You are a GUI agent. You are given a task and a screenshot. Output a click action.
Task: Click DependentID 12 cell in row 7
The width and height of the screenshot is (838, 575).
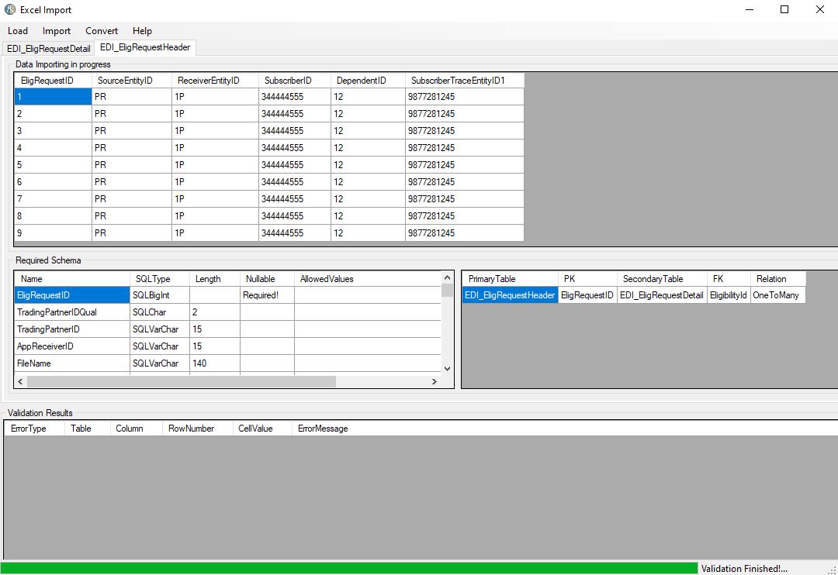pyautogui.click(x=369, y=199)
